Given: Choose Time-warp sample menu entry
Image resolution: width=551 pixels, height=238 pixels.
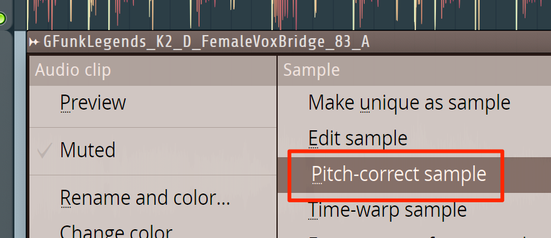Looking at the screenshot, I should click(x=387, y=210).
